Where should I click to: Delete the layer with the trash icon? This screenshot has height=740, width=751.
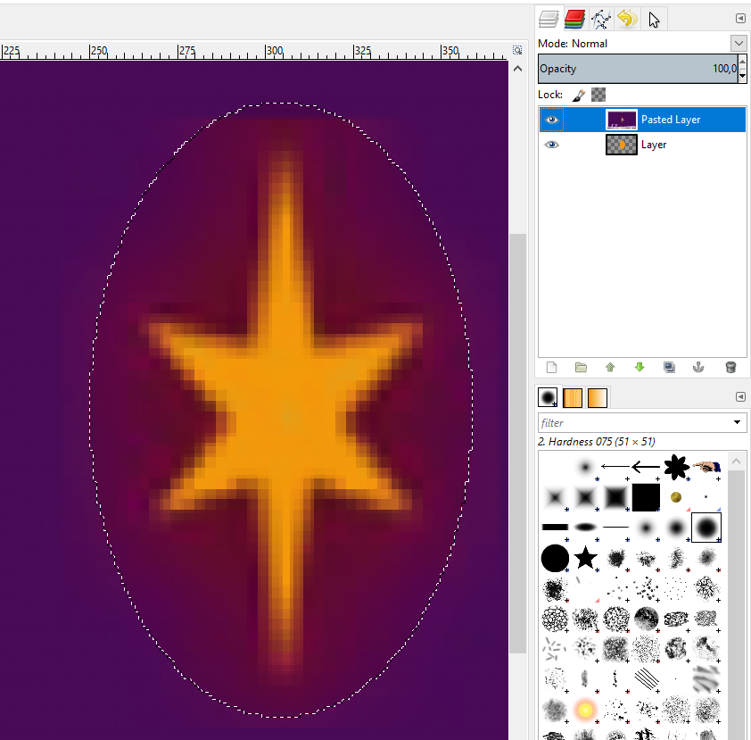pyautogui.click(x=730, y=368)
